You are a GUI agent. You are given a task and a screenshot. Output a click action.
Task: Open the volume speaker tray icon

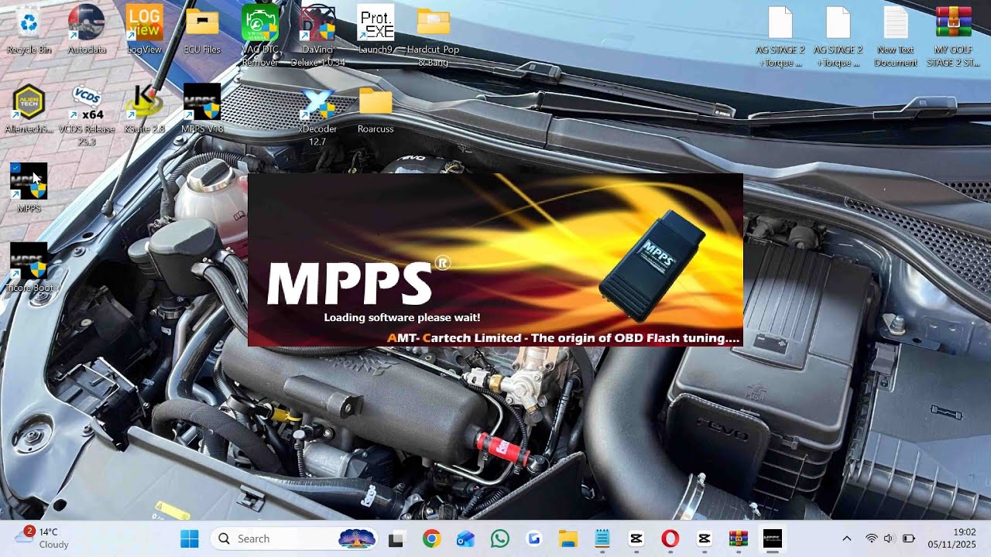click(x=889, y=538)
